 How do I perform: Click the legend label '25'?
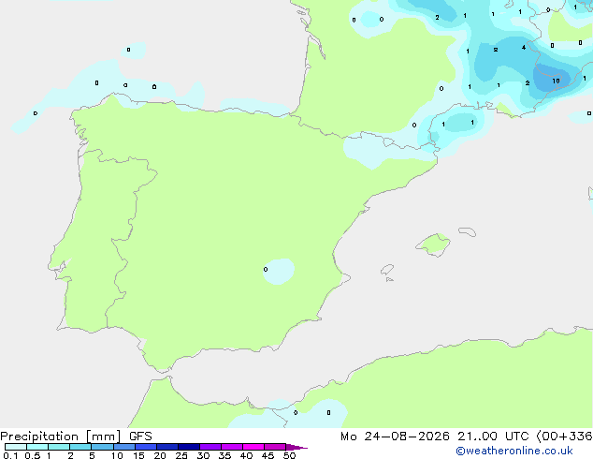tap(181, 455)
